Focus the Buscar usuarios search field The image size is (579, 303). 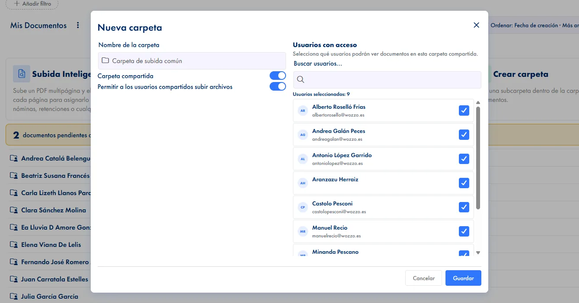pos(387,79)
